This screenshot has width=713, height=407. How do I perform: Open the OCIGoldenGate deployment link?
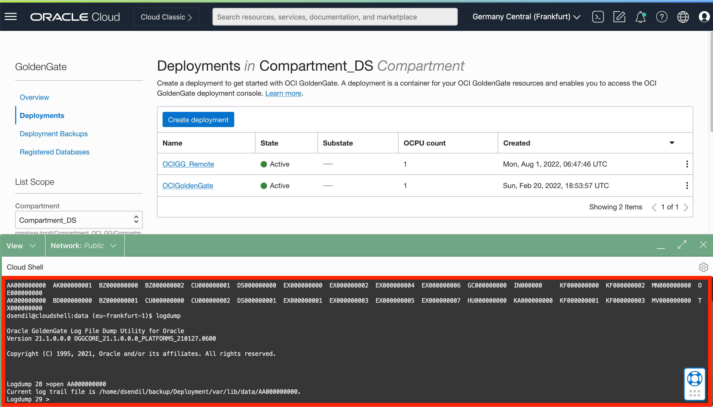188,185
